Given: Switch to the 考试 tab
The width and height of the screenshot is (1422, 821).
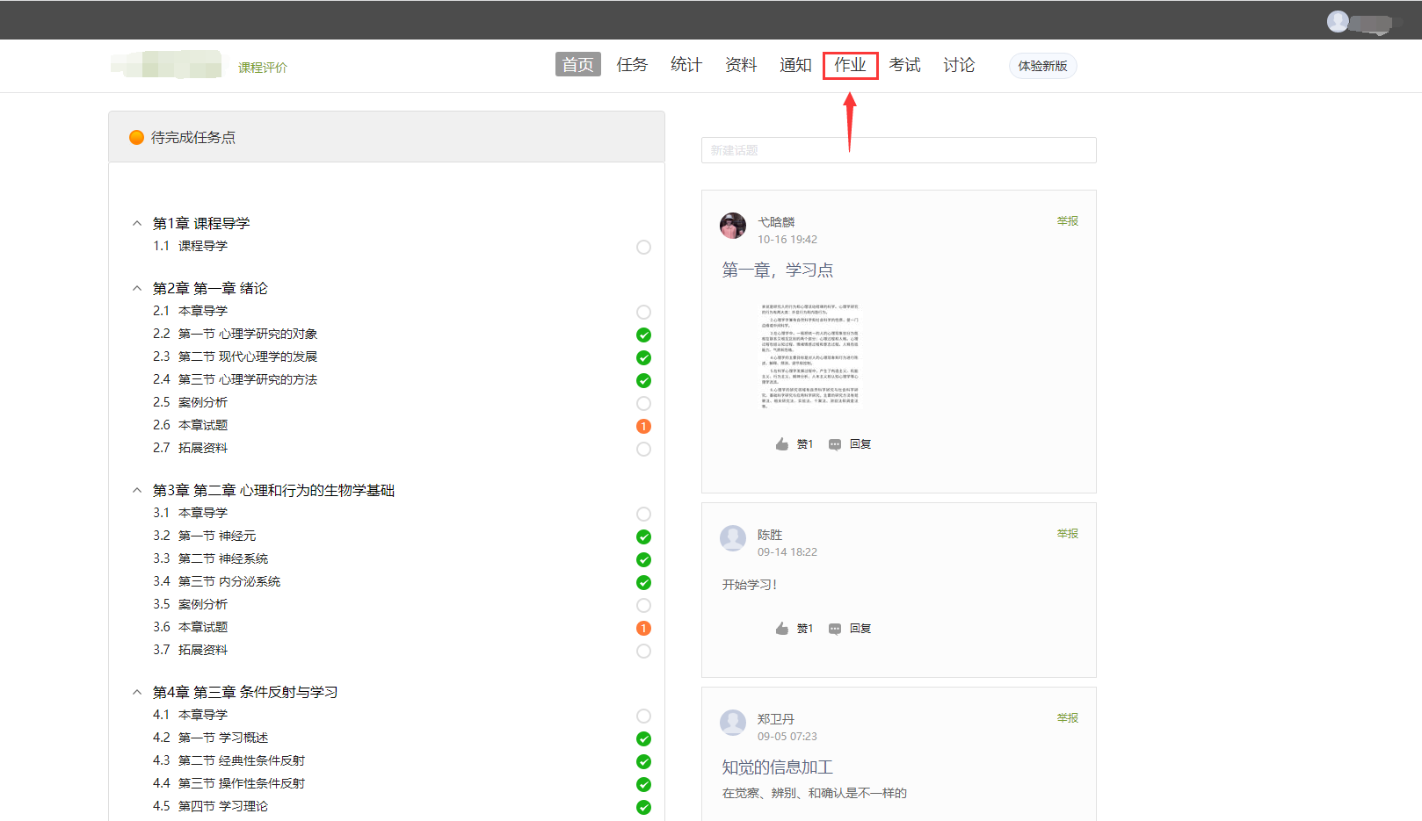Looking at the screenshot, I should 904,65.
